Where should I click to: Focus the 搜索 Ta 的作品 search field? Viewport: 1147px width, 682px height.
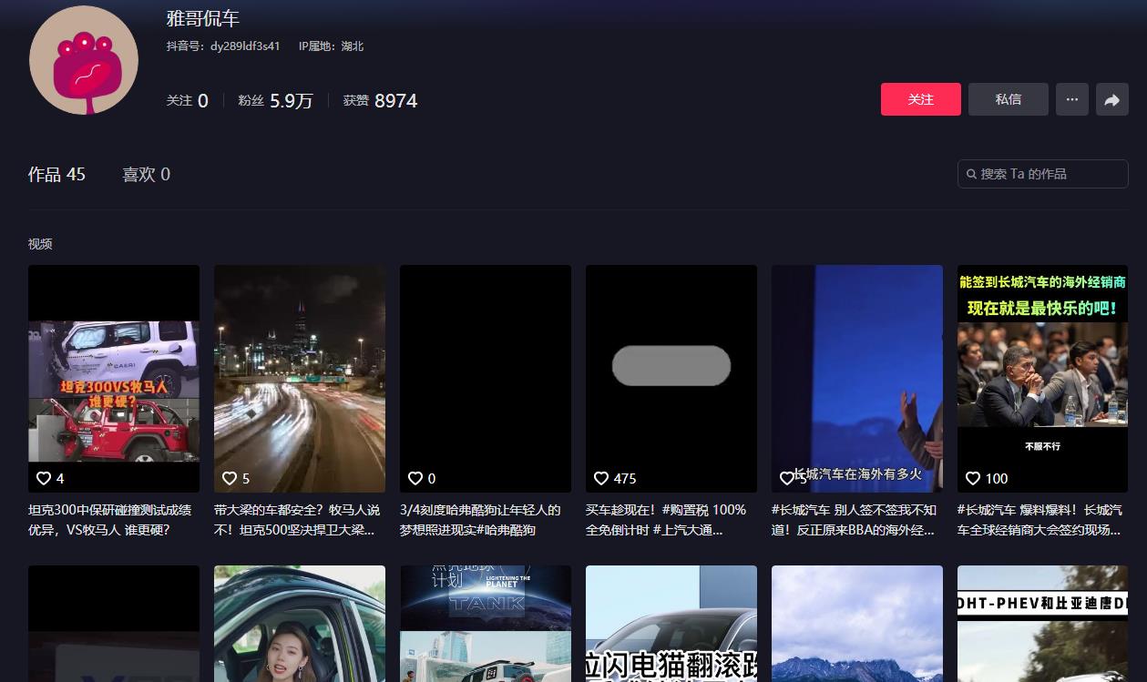click(x=1043, y=174)
